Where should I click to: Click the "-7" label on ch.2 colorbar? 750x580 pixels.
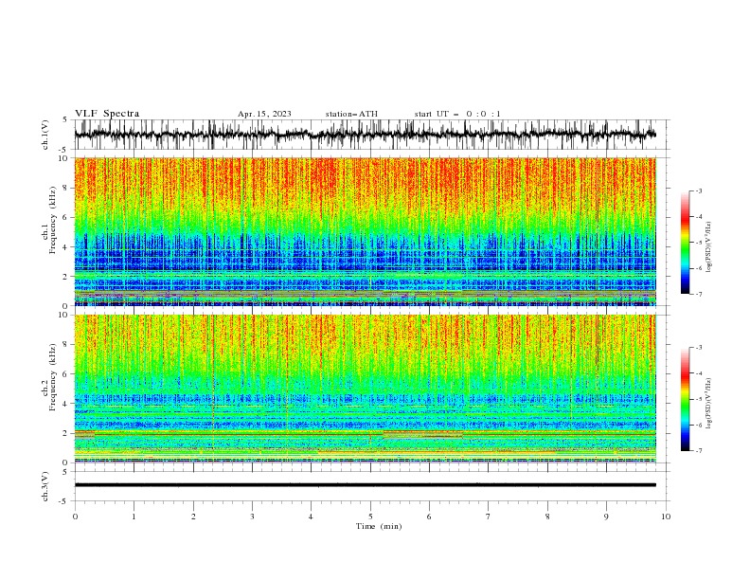pos(698,450)
